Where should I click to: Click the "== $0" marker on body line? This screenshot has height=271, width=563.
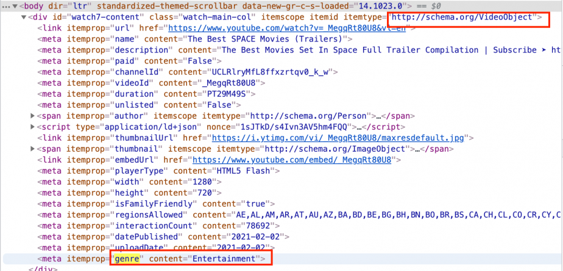[x=428, y=6]
